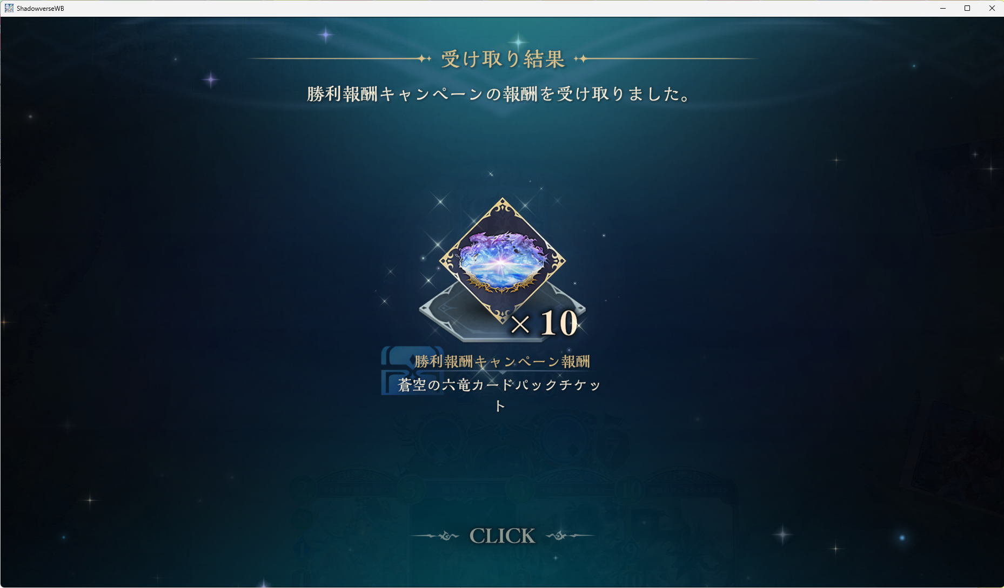The height and width of the screenshot is (588, 1004).
Task: Click the right flourish ornament beside CLICK
Action: pyautogui.click(x=570, y=536)
